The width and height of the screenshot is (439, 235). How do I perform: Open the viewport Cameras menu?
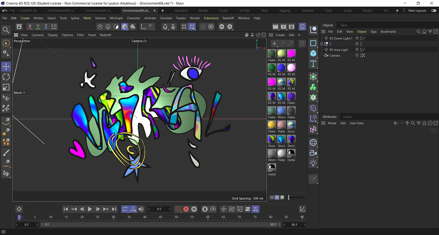[38, 35]
